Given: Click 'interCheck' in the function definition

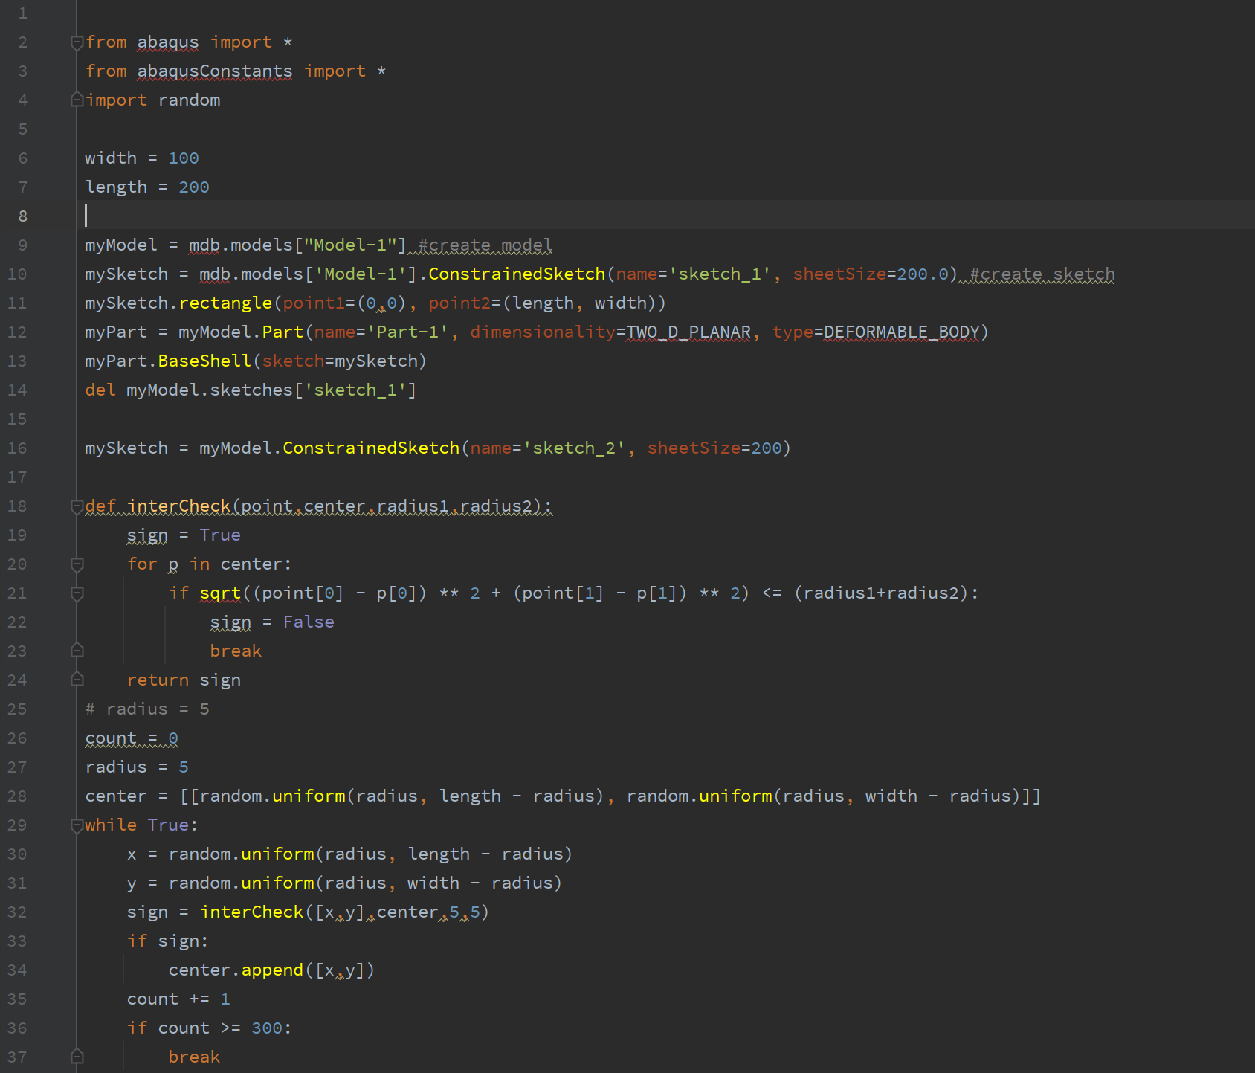Looking at the screenshot, I should click(x=178, y=506).
